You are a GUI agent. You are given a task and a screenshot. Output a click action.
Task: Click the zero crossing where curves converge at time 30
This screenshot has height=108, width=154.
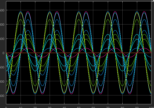click(x=50, y=53)
